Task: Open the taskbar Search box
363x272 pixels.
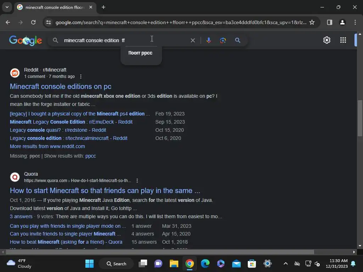Action: click(116, 263)
